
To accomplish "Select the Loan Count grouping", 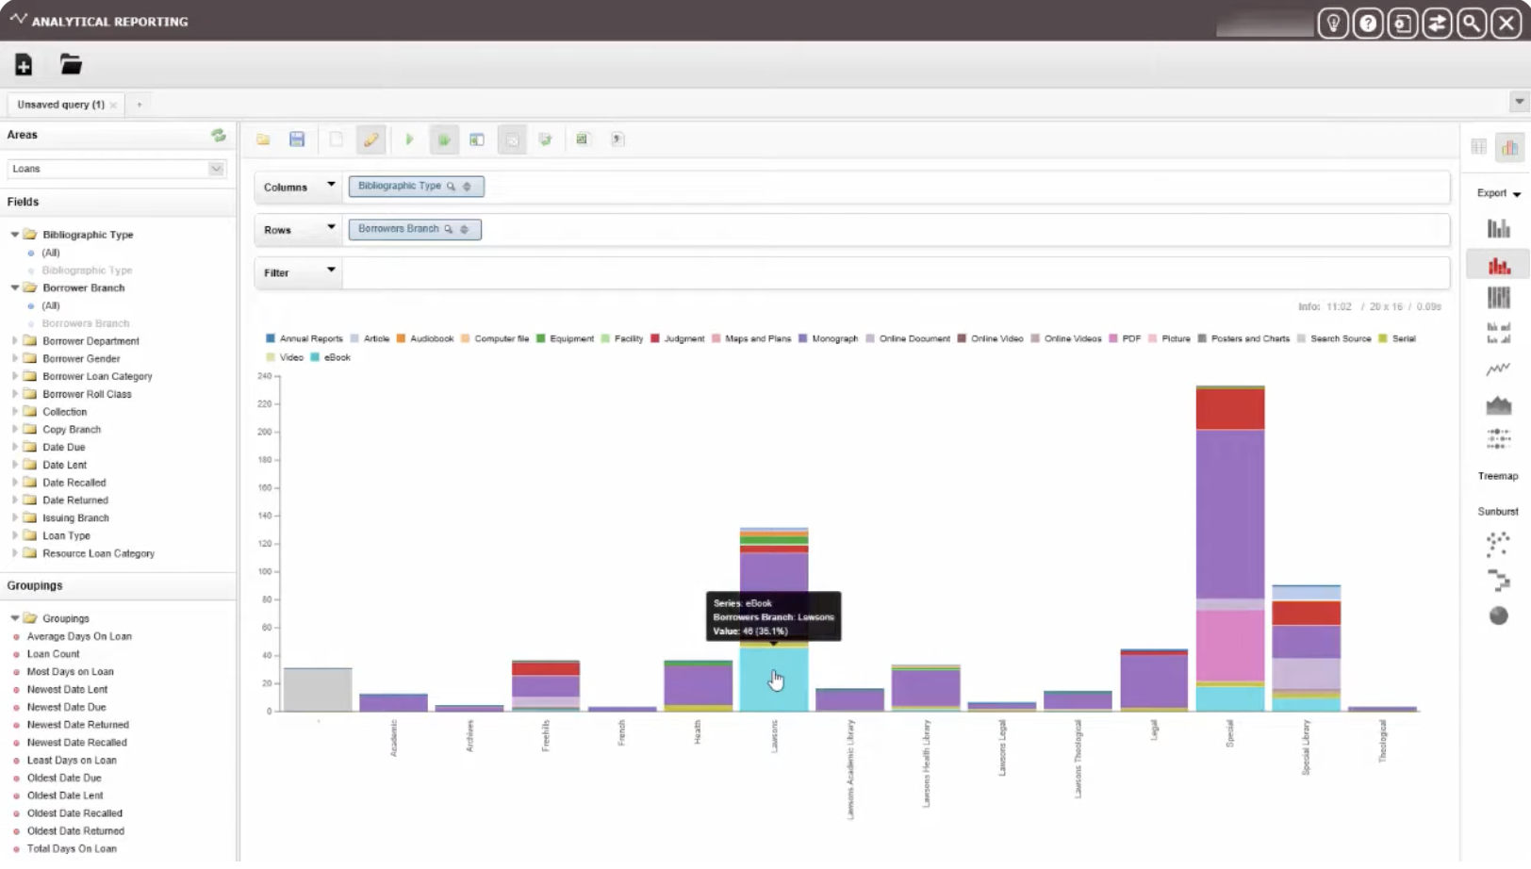I will [53, 654].
